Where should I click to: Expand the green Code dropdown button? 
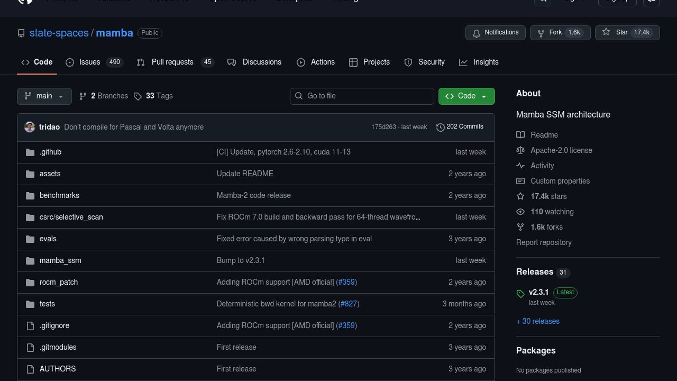466,96
